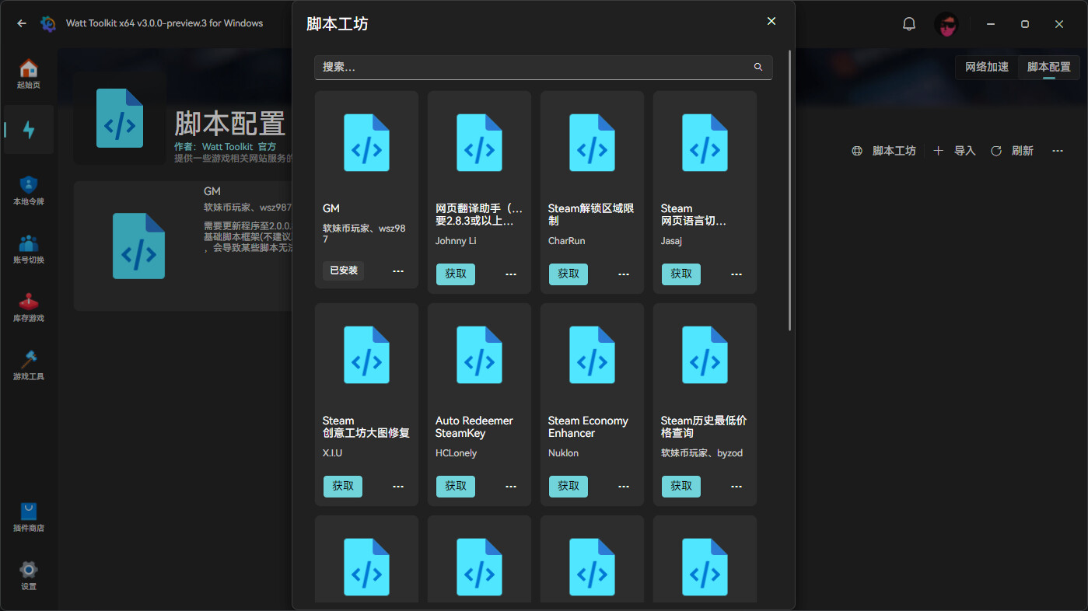Open the ... options menu beside 刷新

pyautogui.click(x=1057, y=150)
